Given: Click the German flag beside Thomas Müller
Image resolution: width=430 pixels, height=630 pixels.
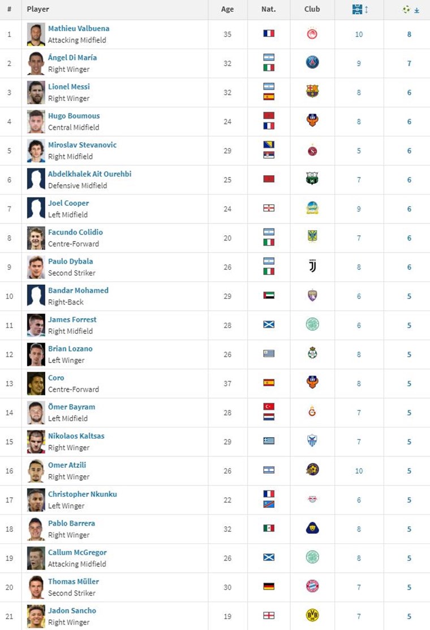Looking at the screenshot, I should tap(269, 587).
